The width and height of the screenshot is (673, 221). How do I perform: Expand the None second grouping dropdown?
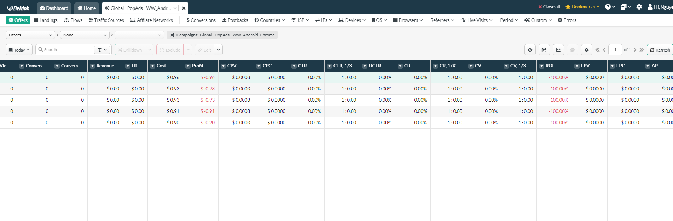click(x=85, y=35)
